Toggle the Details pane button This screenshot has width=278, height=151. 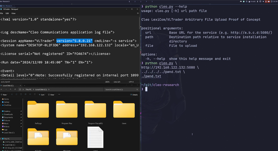pyautogui.click(x=134, y=95)
